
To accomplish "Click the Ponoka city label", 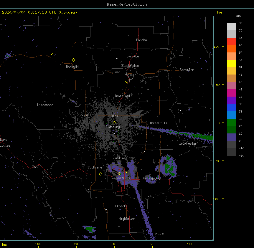I will click(x=141, y=40).
